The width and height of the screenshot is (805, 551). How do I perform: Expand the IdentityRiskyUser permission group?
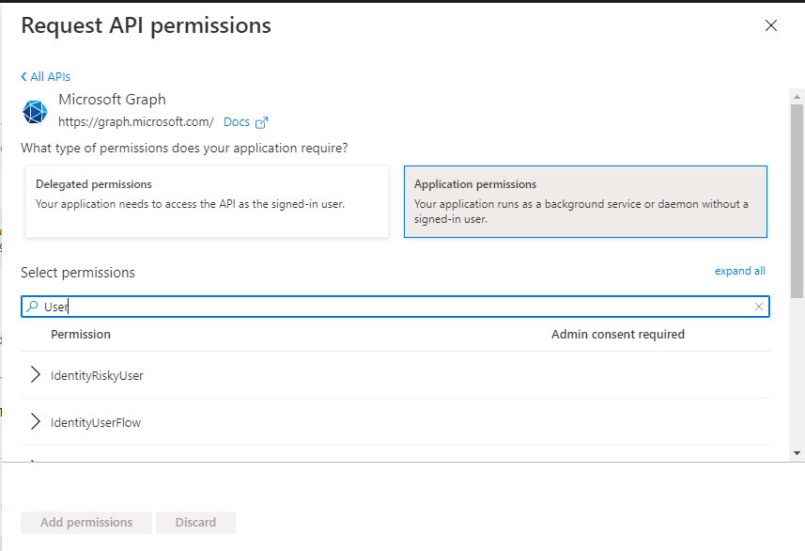coord(35,375)
